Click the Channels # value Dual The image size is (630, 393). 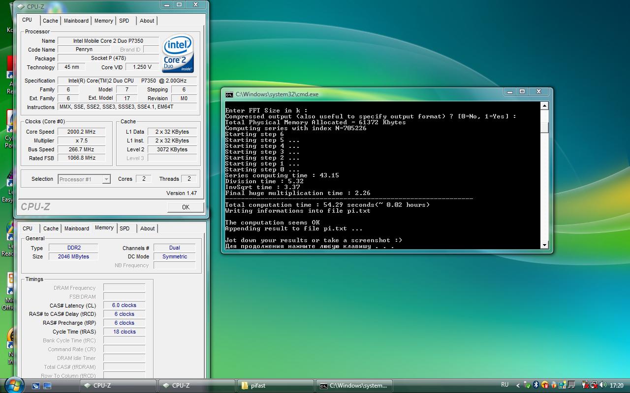tap(174, 248)
